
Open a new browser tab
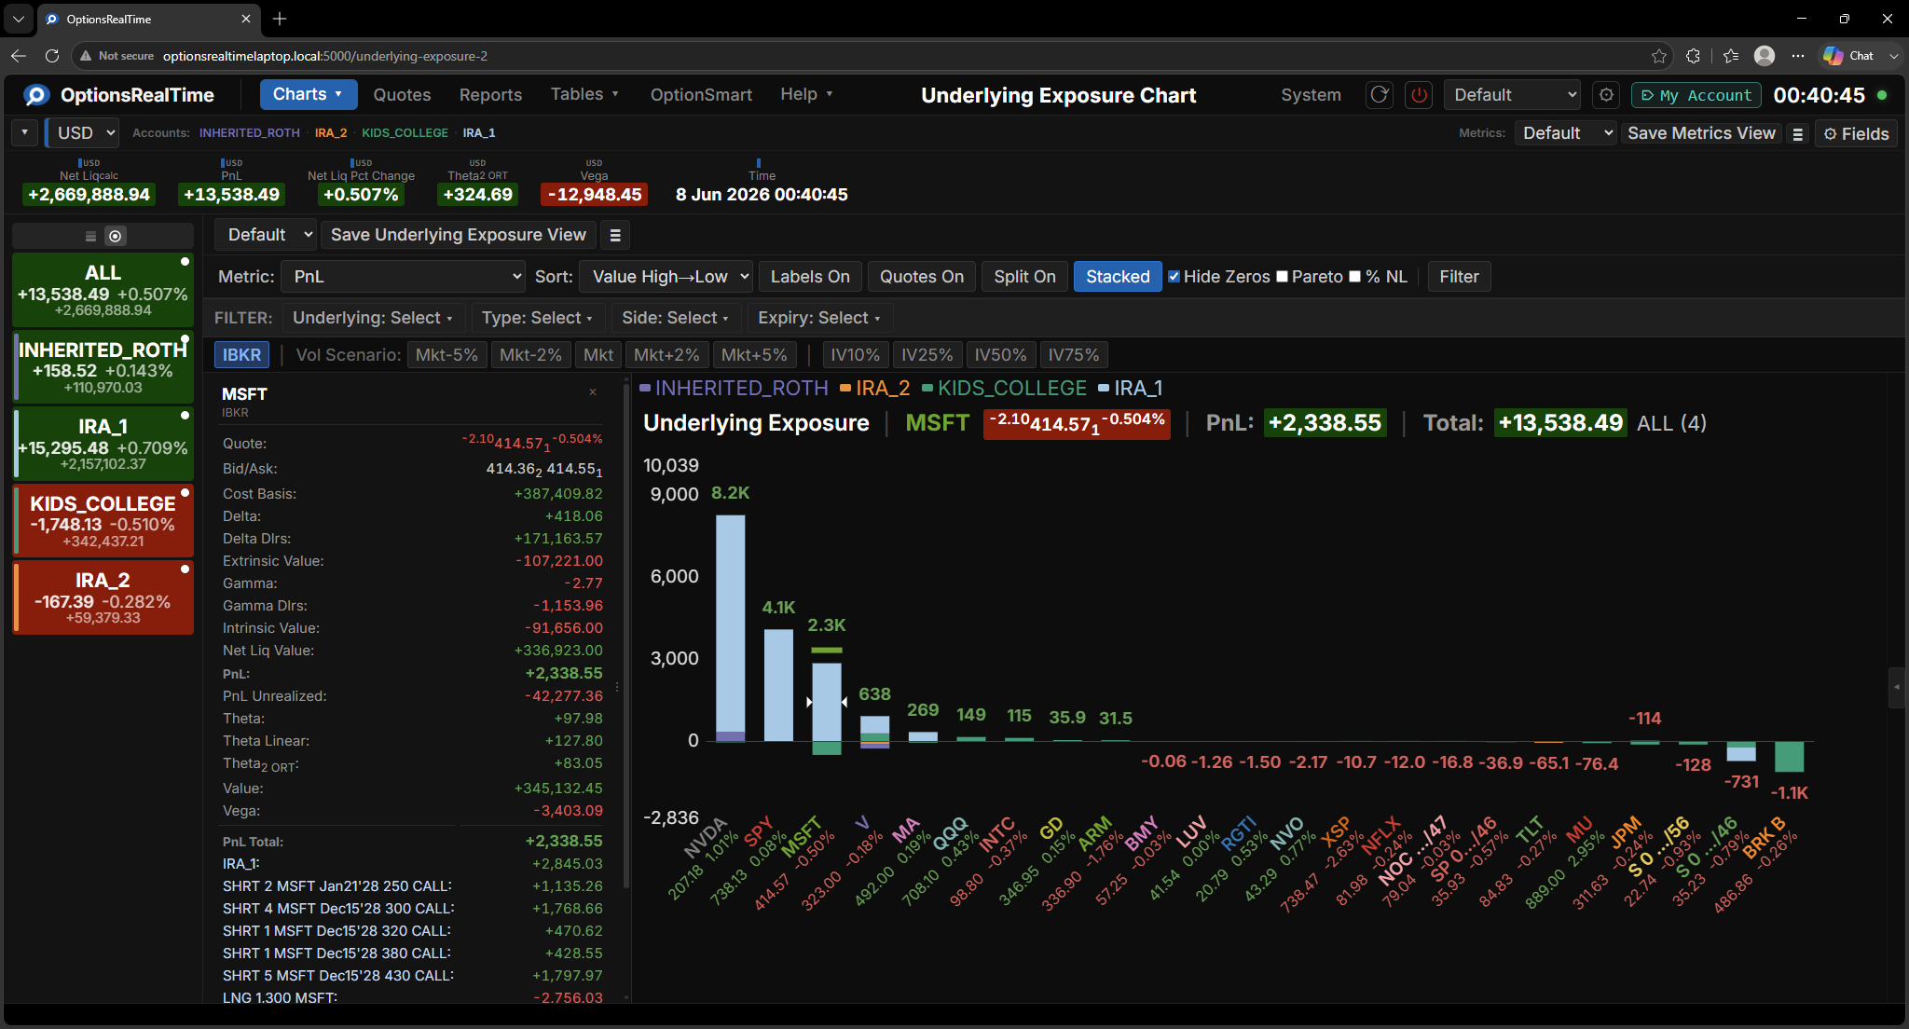click(280, 19)
